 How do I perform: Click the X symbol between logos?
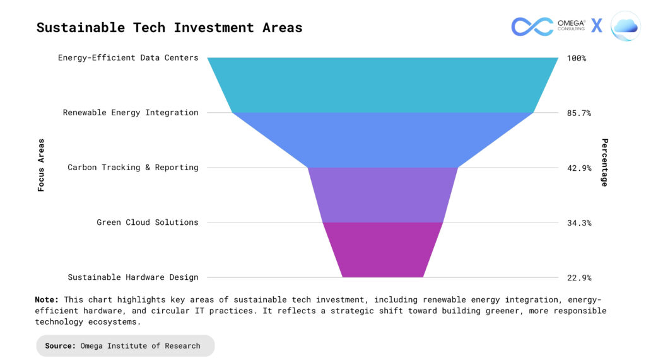(597, 26)
